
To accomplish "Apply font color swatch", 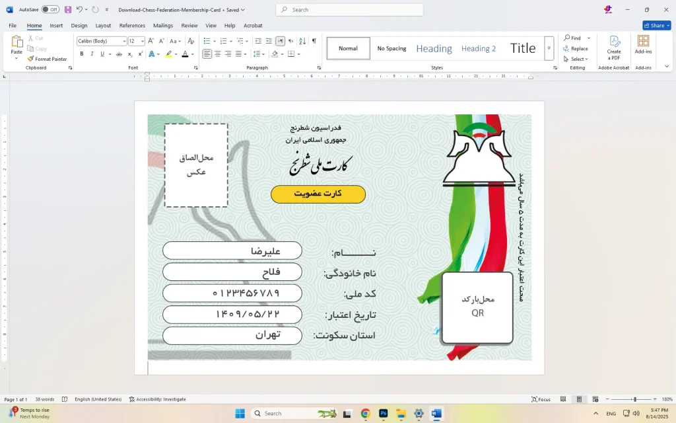I will [185, 54].
